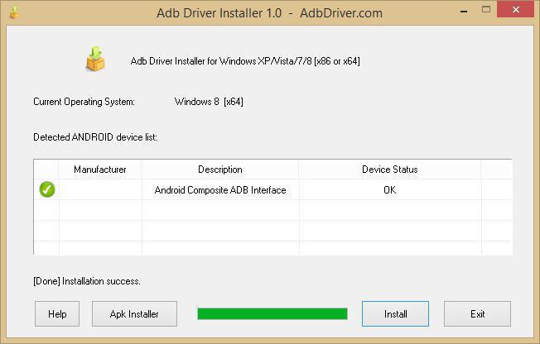The height and width of the screenshot is (344, 540).
Task: Click '[Done] Installation success.' status text
Action: 87,281
